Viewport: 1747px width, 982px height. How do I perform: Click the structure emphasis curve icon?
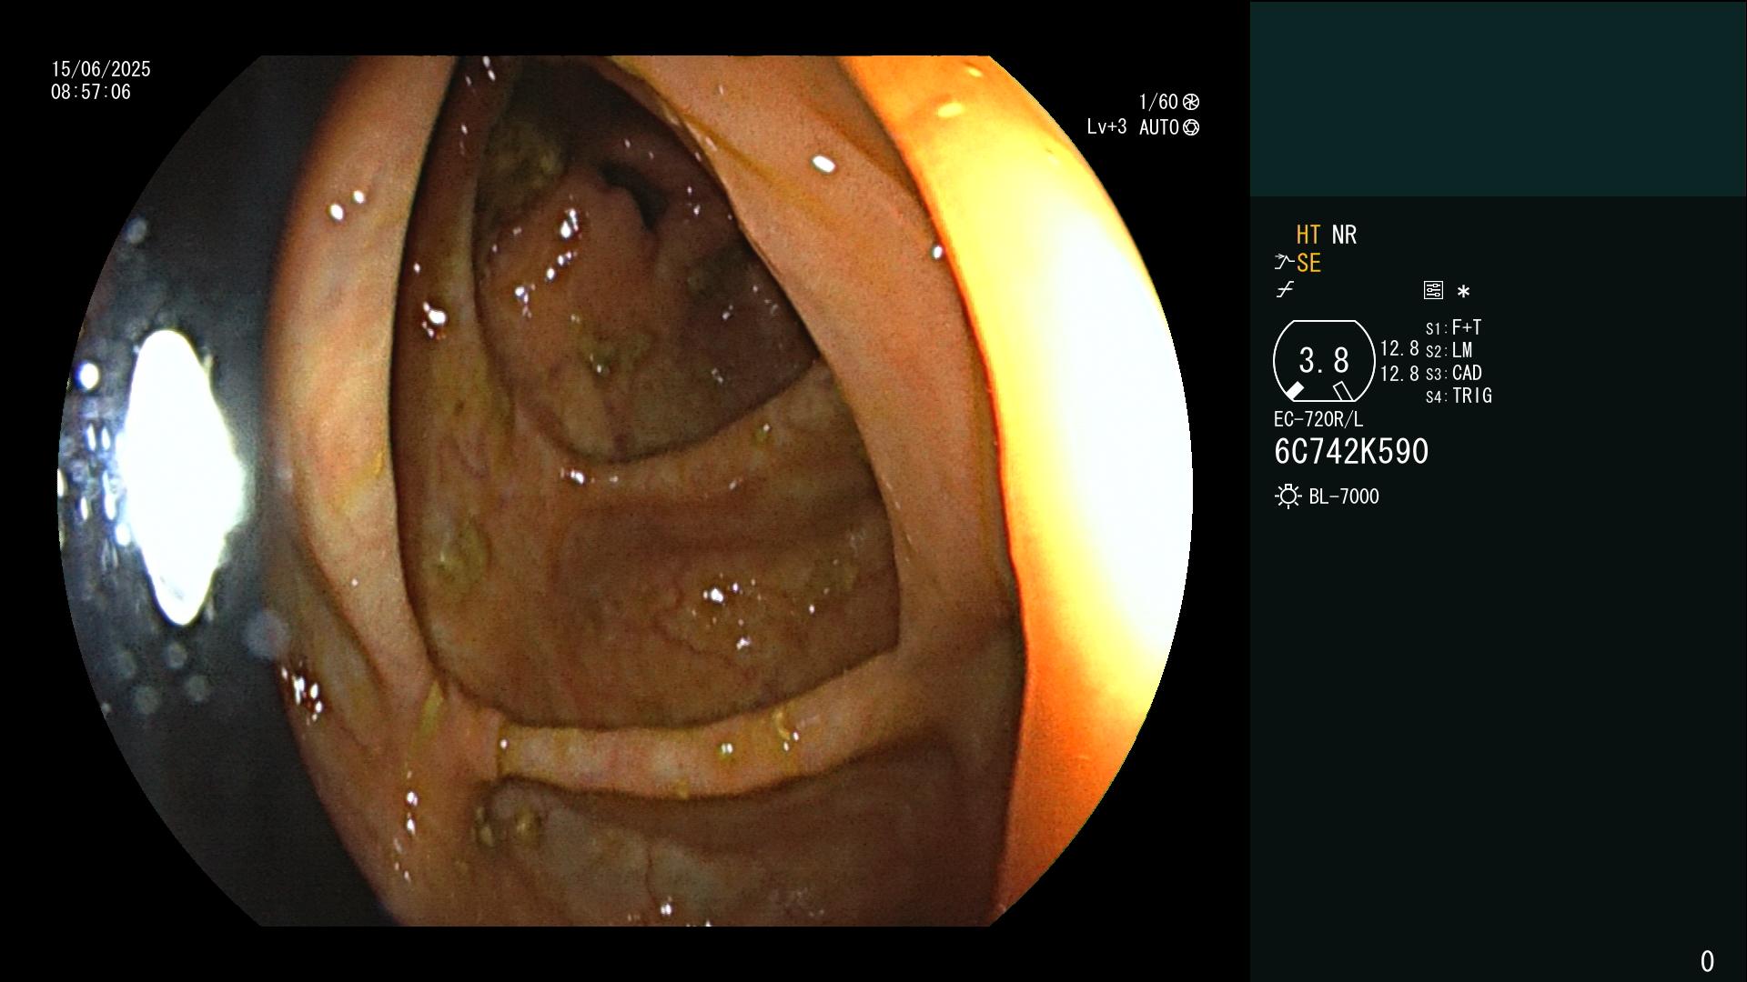tap(1284, 263)
